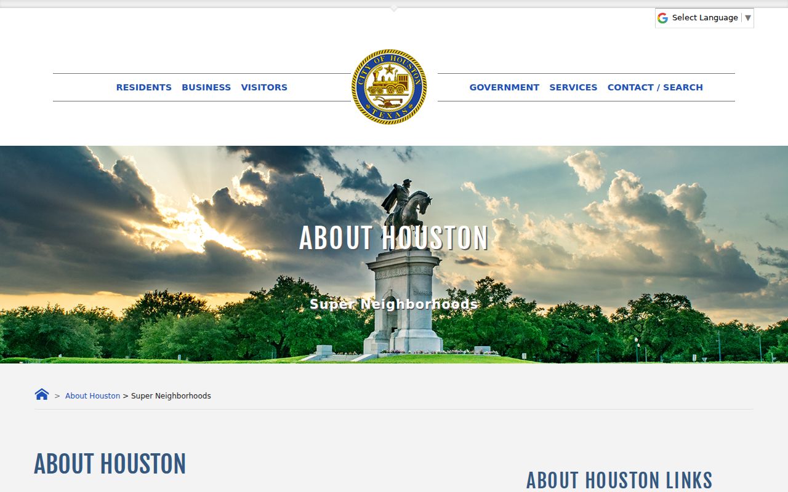Screen dimensions: 788x492
Task: Open the Select Language dropdown arrow
Action: [748, 18]
